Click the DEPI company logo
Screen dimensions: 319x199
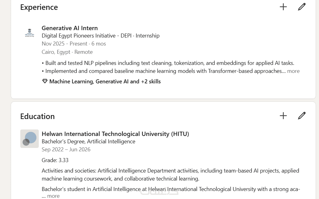pos(30,33)
